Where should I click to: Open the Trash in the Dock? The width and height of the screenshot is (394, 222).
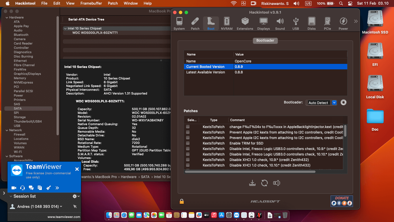(x=285, y=215)
